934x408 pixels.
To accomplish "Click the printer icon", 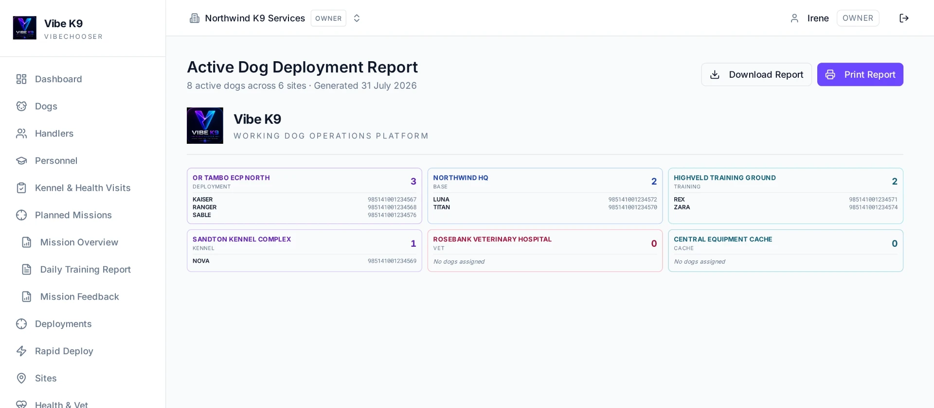I will pyautogui.click(x=830, y=74).
